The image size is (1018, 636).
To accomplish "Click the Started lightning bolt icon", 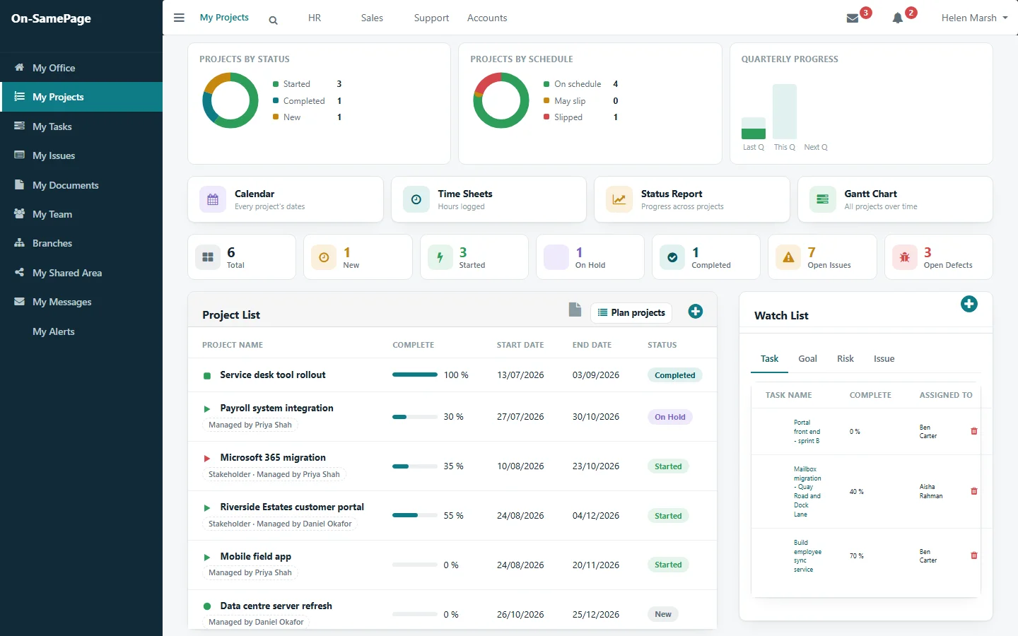I will point(440,257).
